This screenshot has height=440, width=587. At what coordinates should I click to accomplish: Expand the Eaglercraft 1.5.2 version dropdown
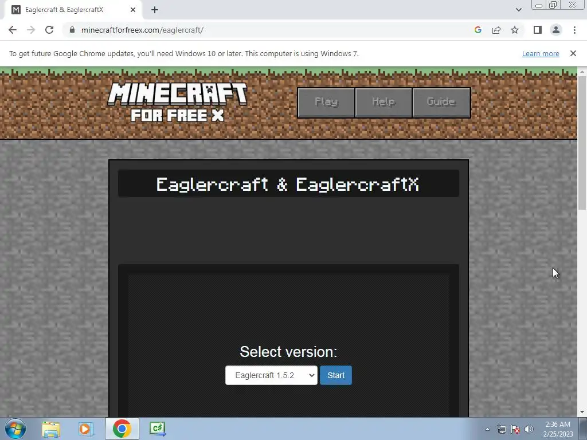pyautogui.click(x=271, y=375)
